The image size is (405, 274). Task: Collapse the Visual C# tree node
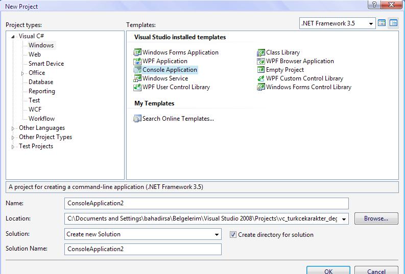click(13, 37)
